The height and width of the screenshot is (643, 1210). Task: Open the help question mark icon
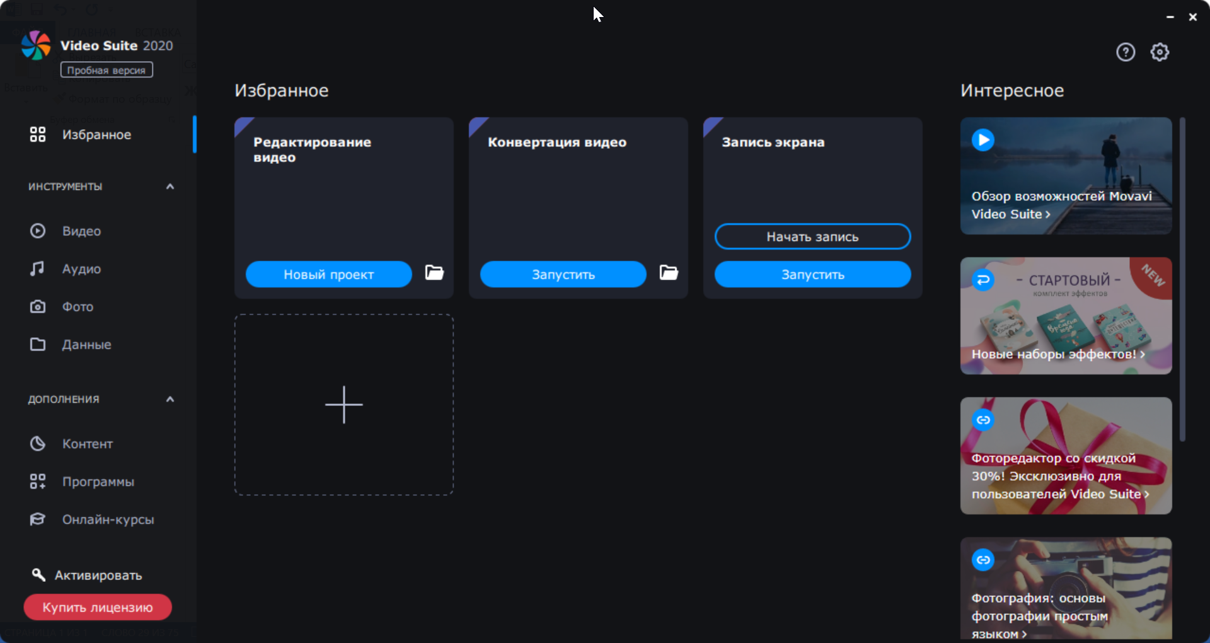tap(1126, 52)
